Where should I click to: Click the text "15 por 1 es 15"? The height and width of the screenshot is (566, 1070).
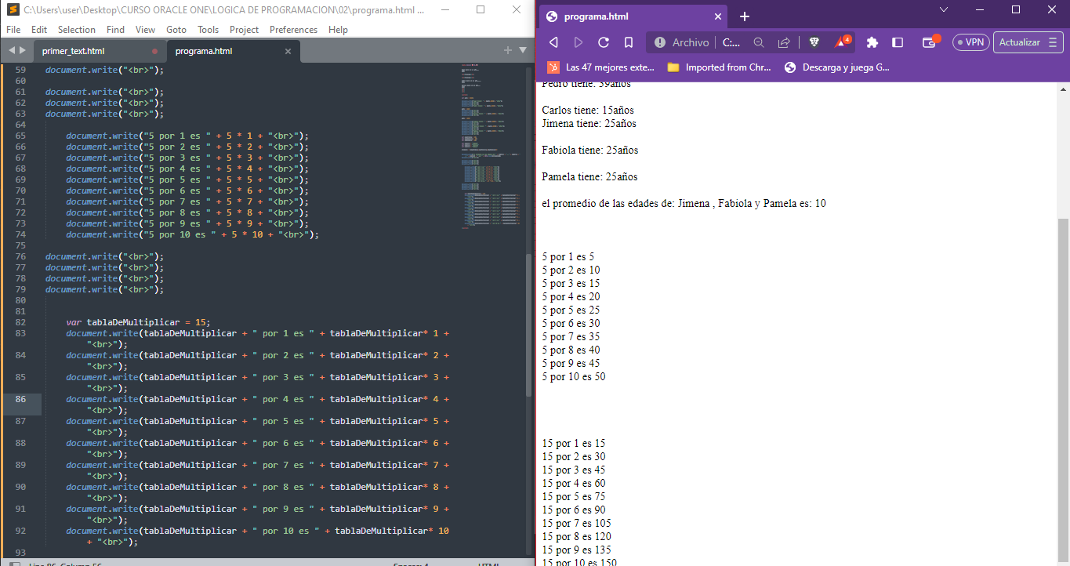click(x=574, y=444)
